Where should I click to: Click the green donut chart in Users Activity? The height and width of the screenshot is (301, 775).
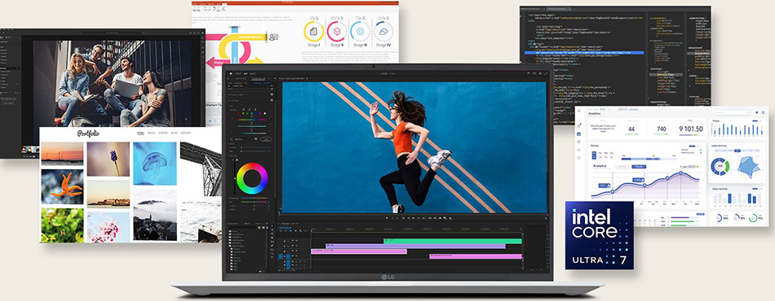pos(720,167)
